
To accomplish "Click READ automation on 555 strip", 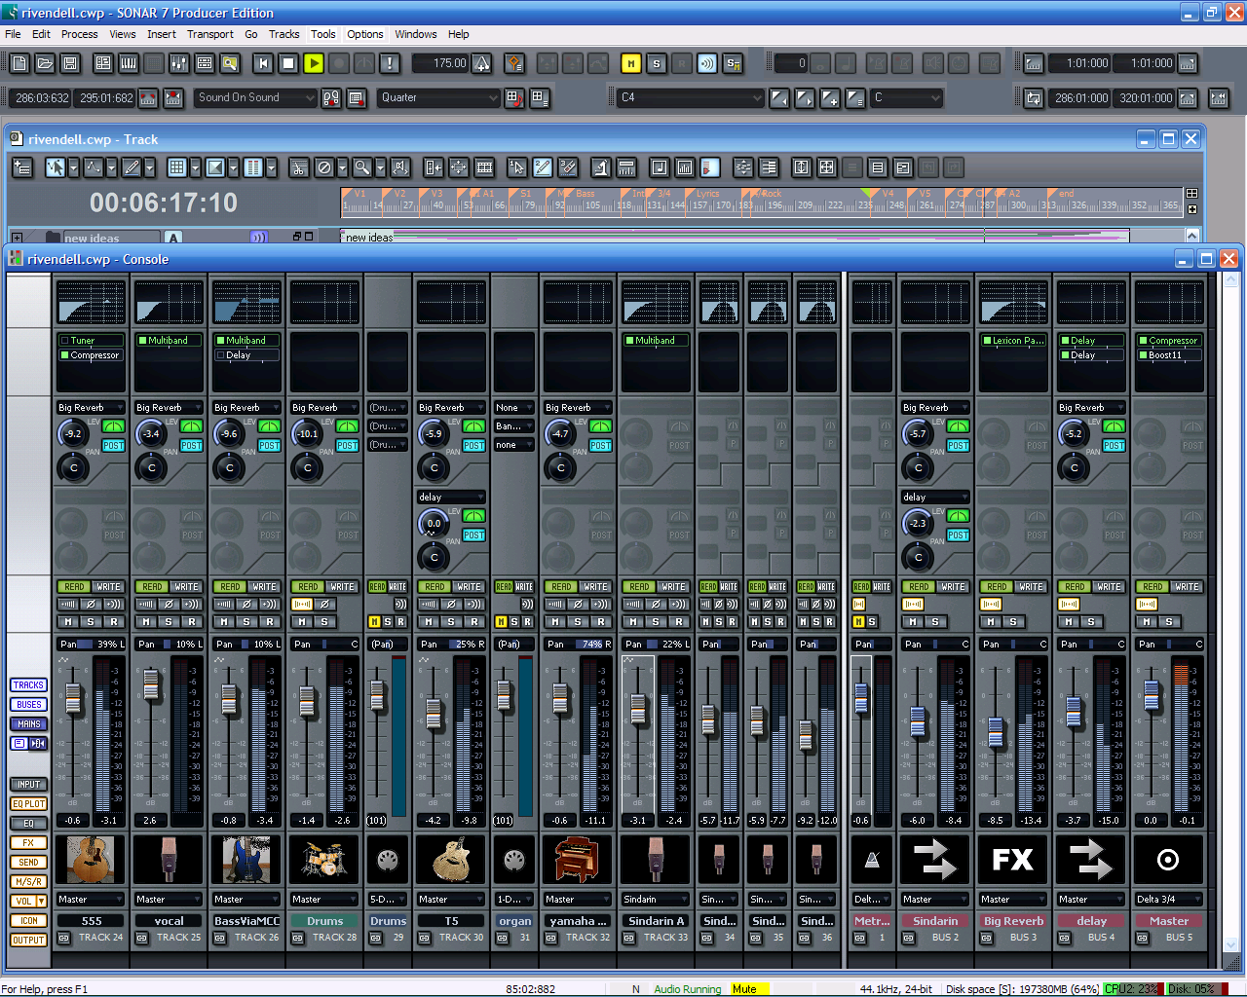I will pyautogui.click(x=74, y=587).
